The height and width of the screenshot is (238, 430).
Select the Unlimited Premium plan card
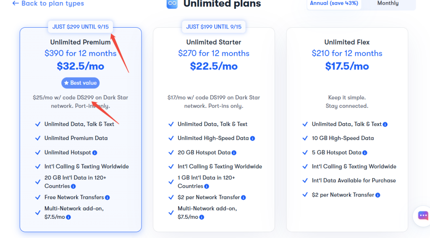[81, 129]
